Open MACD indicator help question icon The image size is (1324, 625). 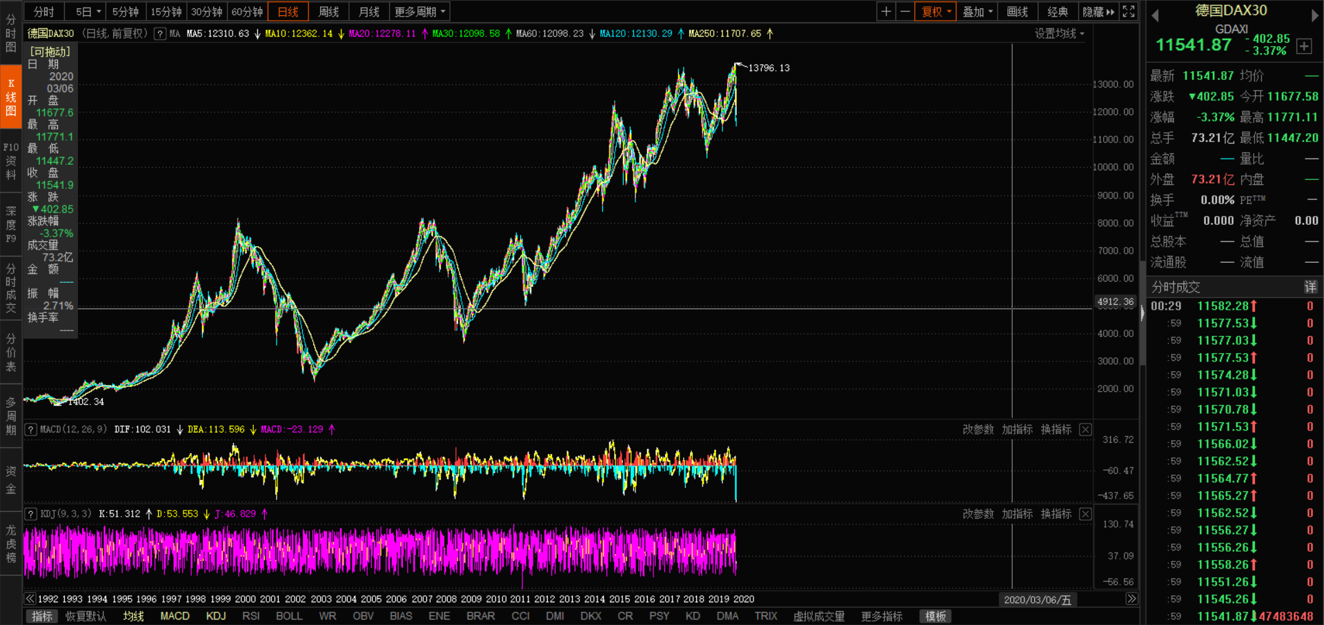[31, 430]
